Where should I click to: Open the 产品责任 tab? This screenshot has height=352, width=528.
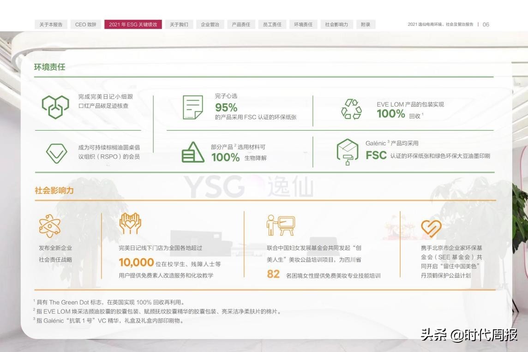241,24
